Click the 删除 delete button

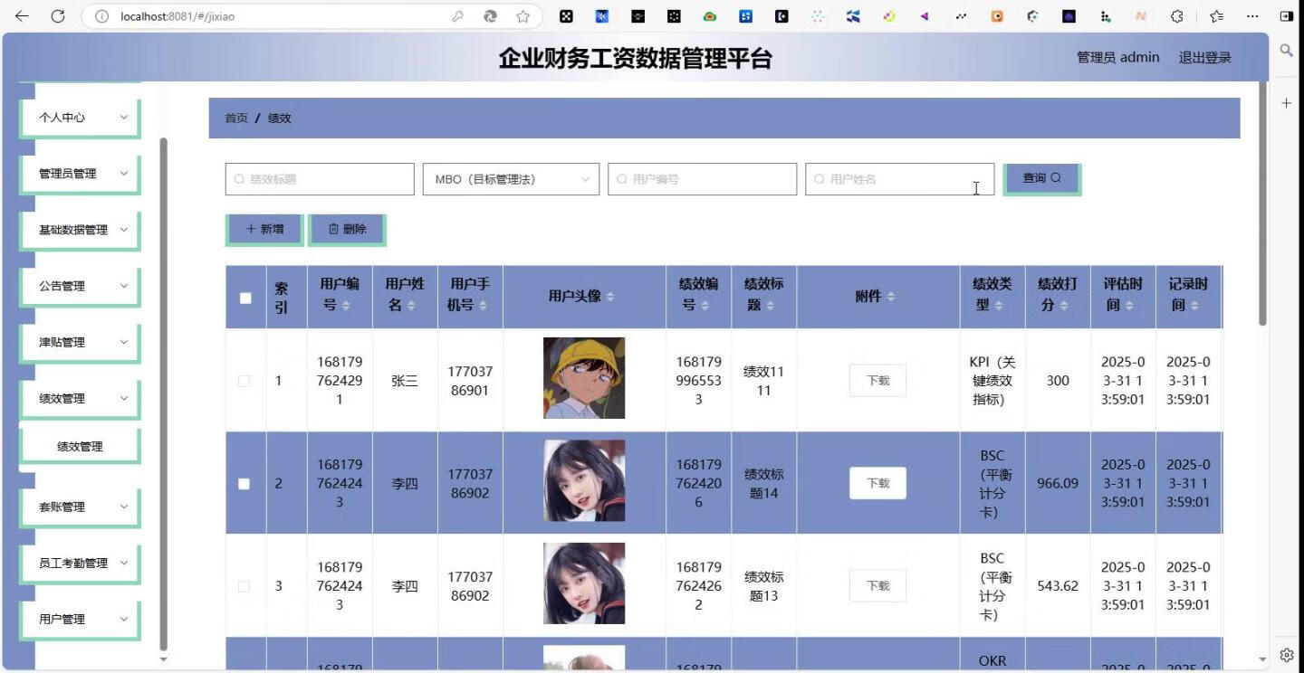(347, 229)
